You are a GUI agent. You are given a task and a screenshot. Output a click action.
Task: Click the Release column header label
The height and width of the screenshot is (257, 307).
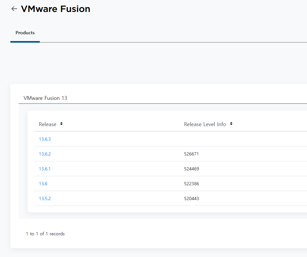[x=48, y=124]
